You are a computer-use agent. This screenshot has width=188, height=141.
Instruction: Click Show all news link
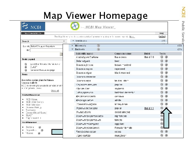[x=55, y=91]
